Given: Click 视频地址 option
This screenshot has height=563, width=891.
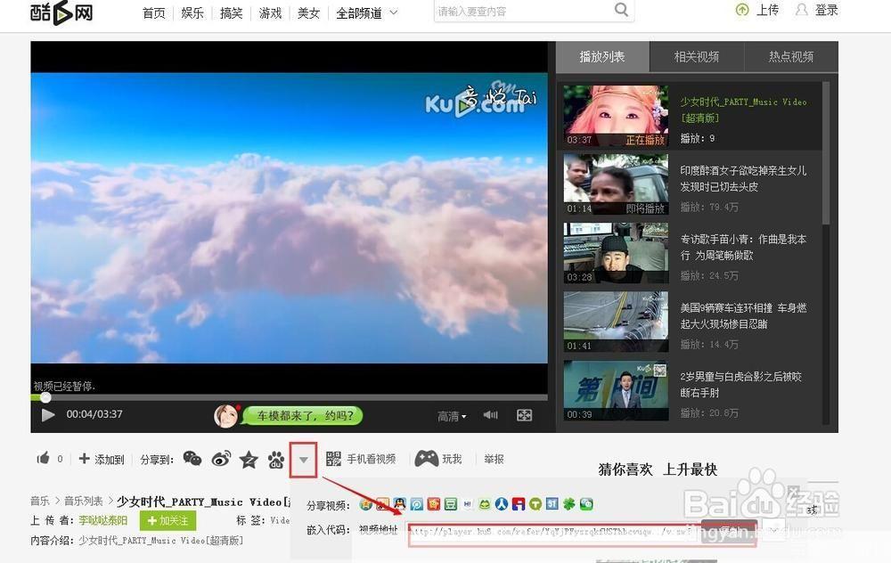Looking at the screenshot, I should coord(378,530).
